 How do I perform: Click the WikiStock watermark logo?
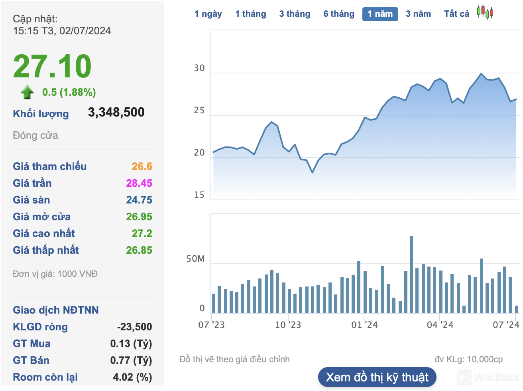[x=488, y=377]
